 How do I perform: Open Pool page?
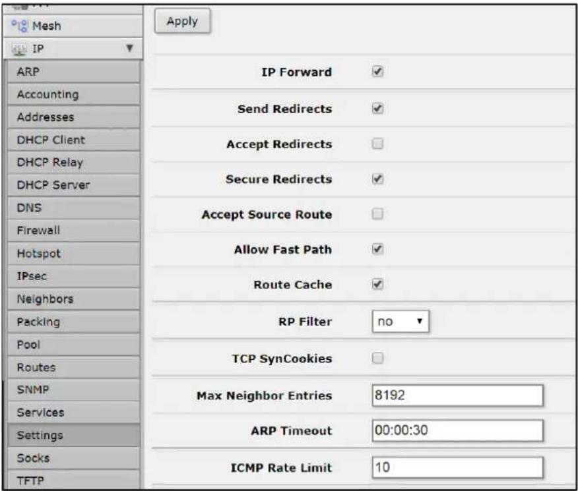point(74,345)
